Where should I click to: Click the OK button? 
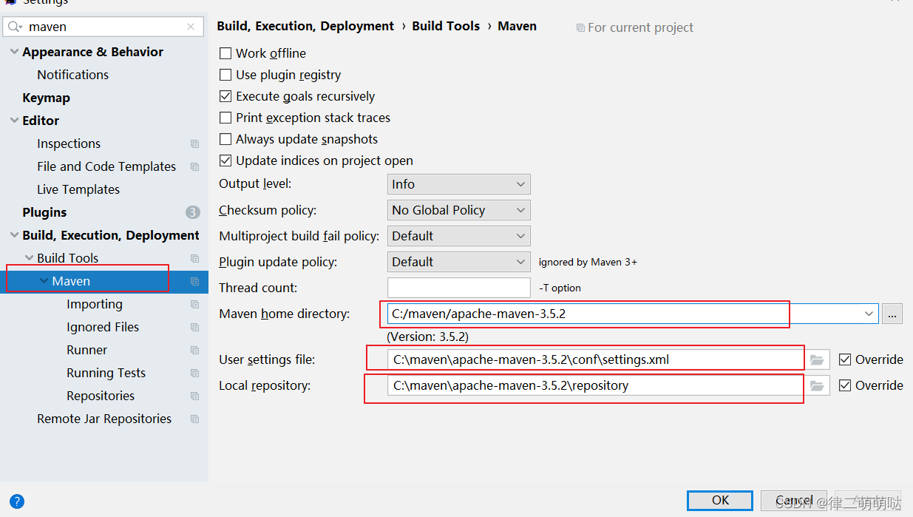point(720,500)
